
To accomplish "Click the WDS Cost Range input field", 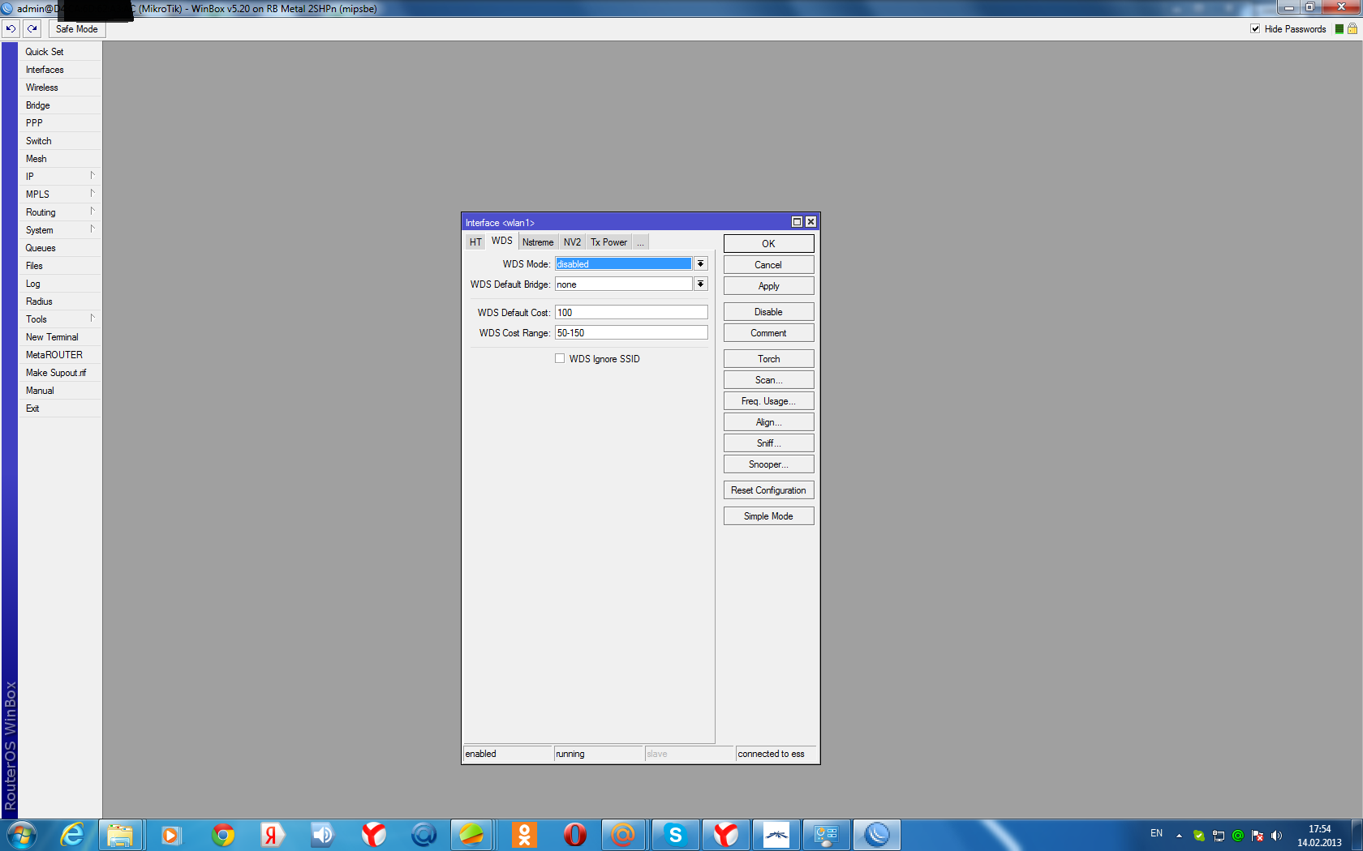I will 631,332.
